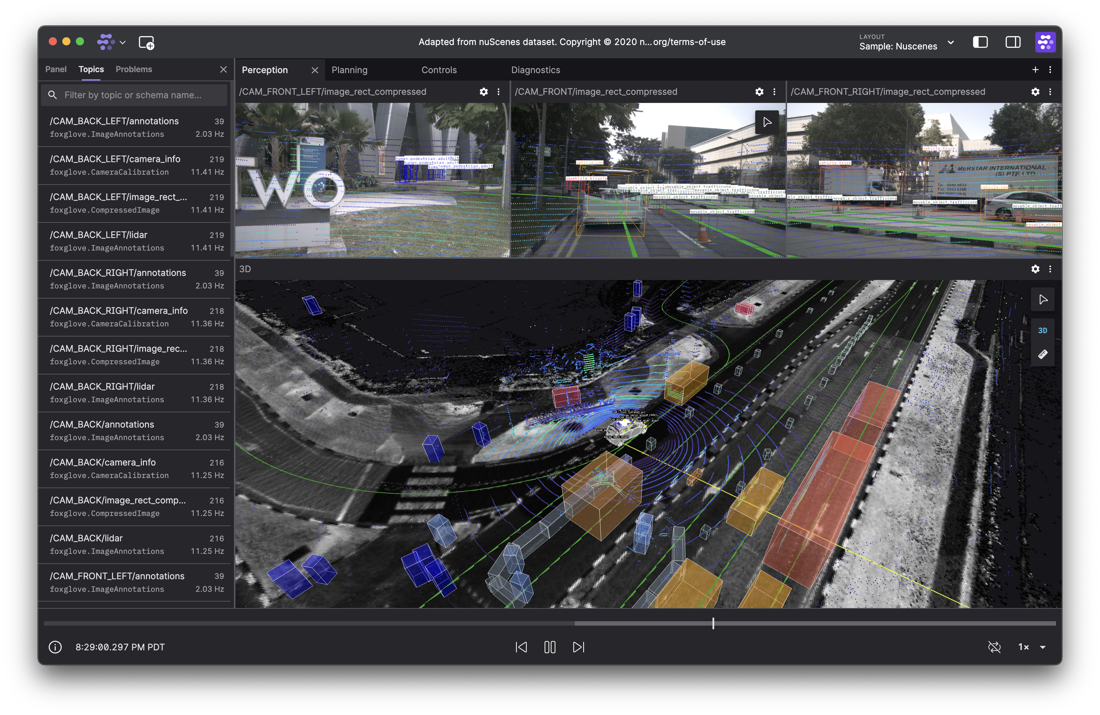Screen dimensions: 1100x715
Task: Toggle loop playback icon
Action: pos(994,647)
